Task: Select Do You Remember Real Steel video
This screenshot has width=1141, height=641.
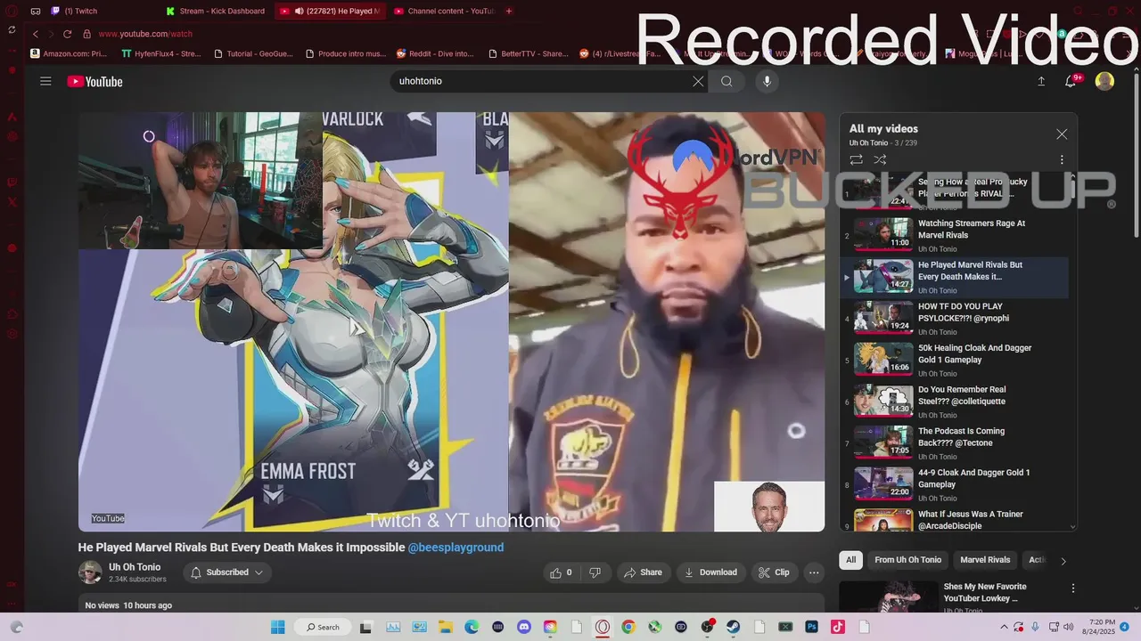Action: pyautogui.click(x=954, y=402)
